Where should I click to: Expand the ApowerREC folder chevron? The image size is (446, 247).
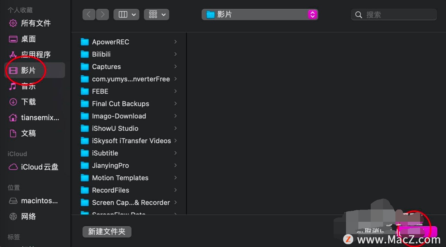175,42
